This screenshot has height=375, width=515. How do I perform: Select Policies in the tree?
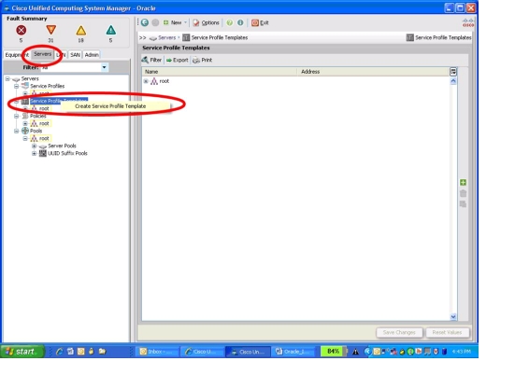(37, 116)
